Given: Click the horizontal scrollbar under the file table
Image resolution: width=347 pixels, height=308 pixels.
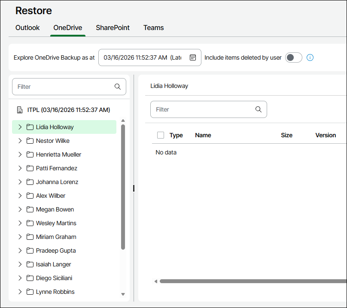Looking at the screenshot, I should 253,281.
